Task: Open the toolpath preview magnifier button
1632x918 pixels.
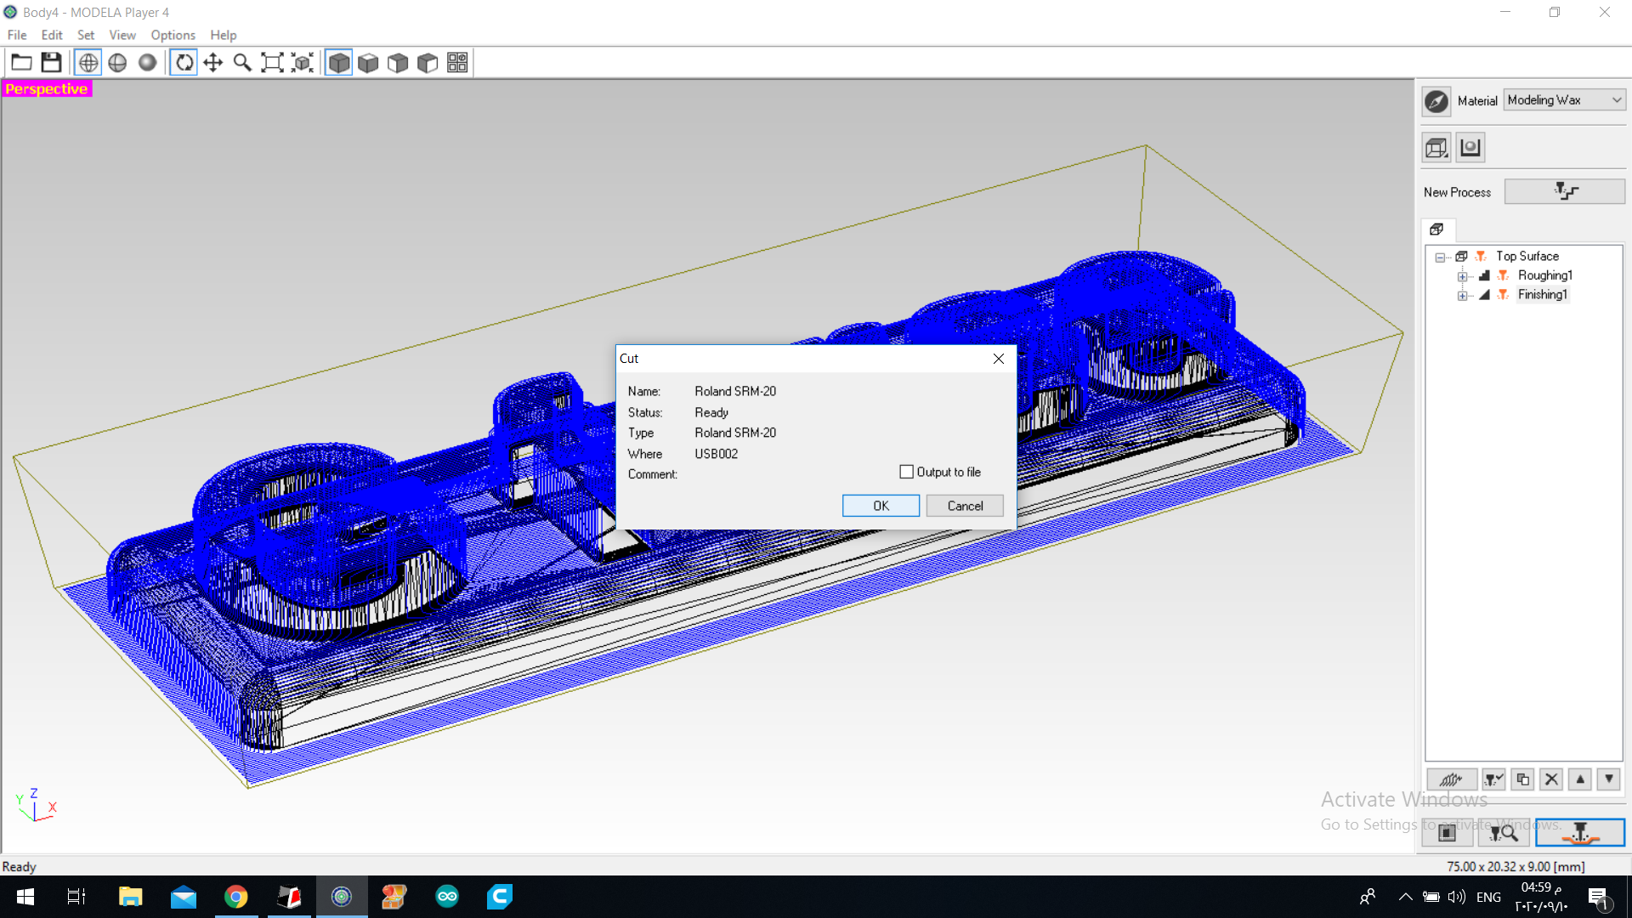Action: 1503,833
